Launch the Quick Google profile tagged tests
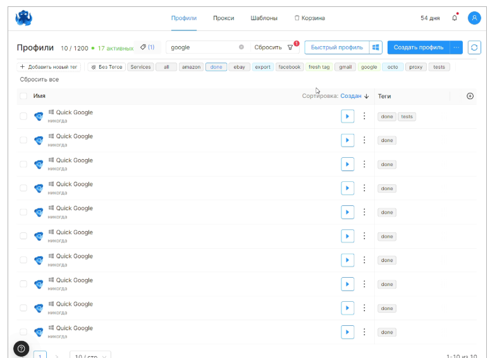 (x=348, y=116)
